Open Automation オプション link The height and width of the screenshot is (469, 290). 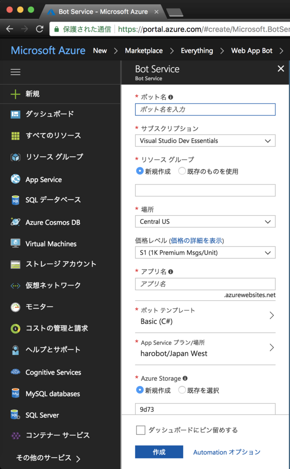[227, 452]
